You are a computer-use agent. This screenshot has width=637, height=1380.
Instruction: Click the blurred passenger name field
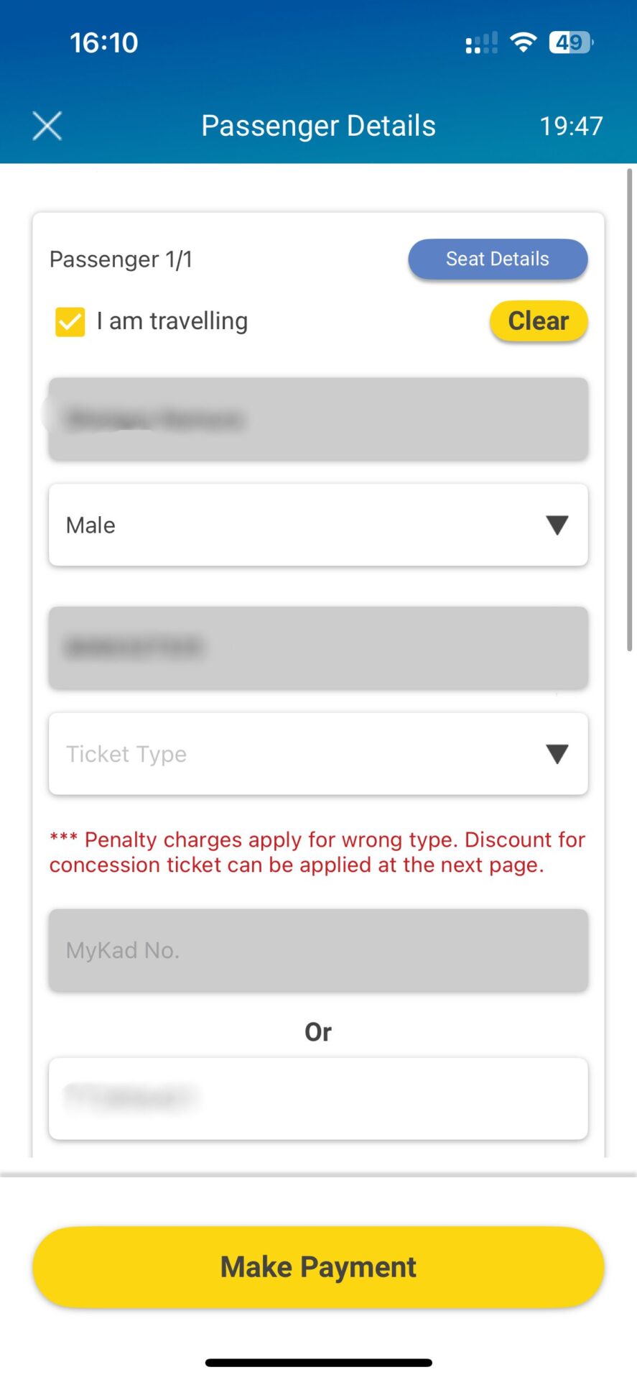point(318,419)
